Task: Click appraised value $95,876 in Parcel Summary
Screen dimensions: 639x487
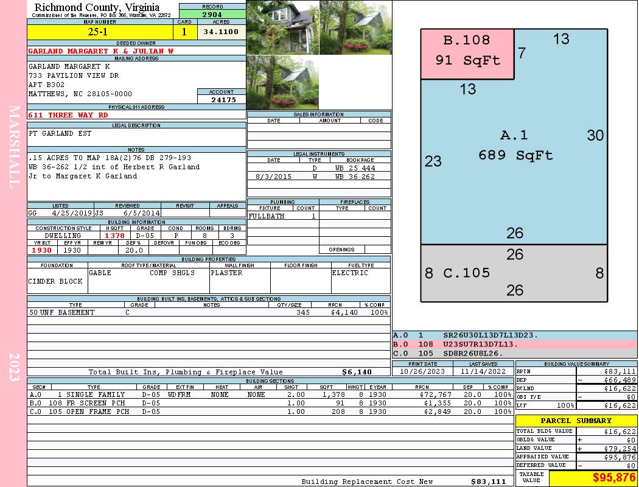Action: coord(620,457)
